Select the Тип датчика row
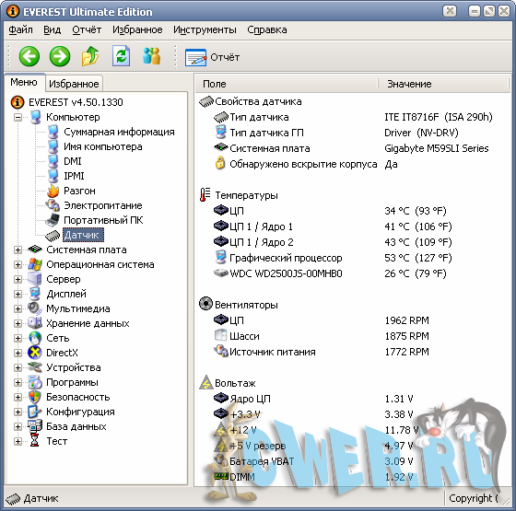This screenshot has width=516, height=511. point(352,117)
